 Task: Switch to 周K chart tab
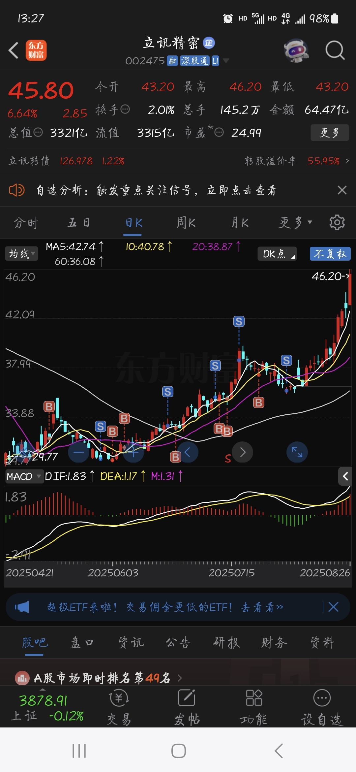coord(186,223)
